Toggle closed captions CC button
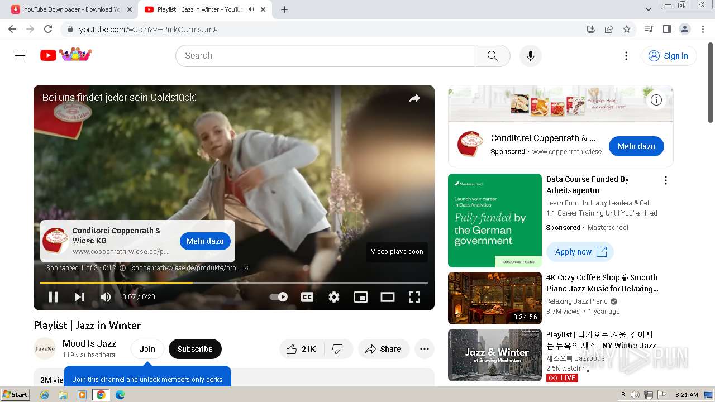The height and width of the screenshot is (402, 715). tap(307, 297)
